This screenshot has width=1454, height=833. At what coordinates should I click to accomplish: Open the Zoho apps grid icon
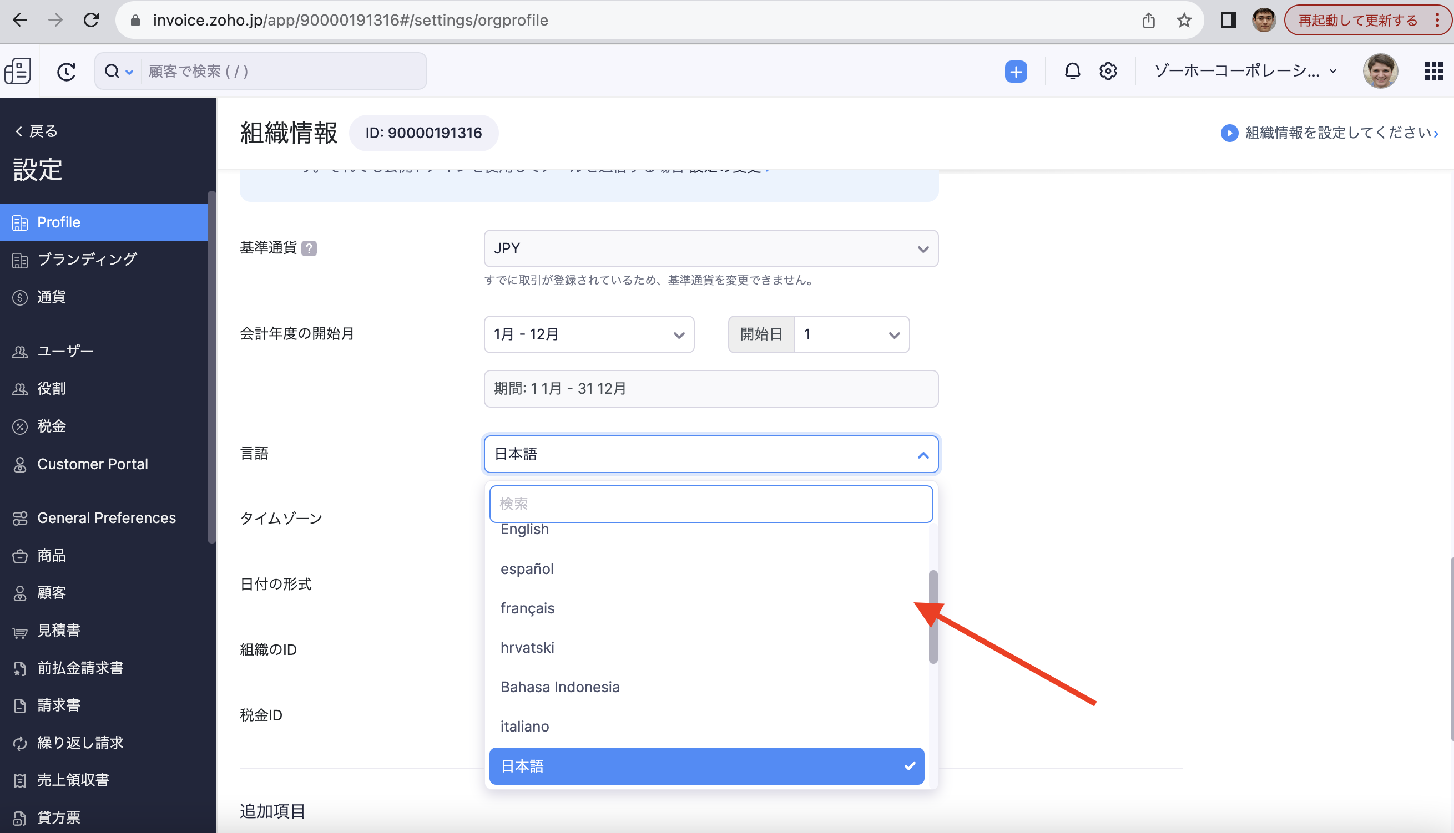[x=1433, y=72]
